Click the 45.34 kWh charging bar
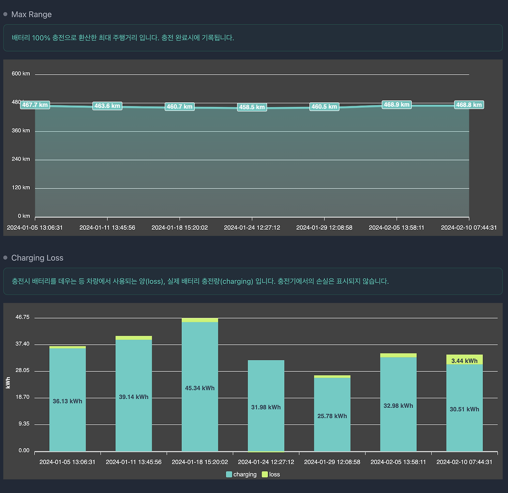Screen dimensions: 508x493 coord(200,386)
